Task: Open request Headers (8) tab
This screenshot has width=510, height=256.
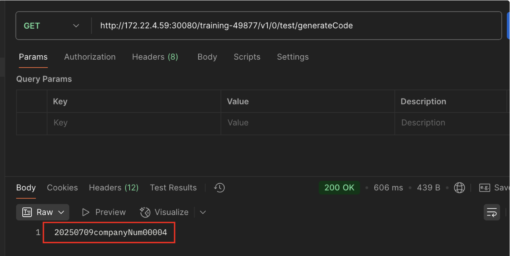Action: tap(155, 57)
